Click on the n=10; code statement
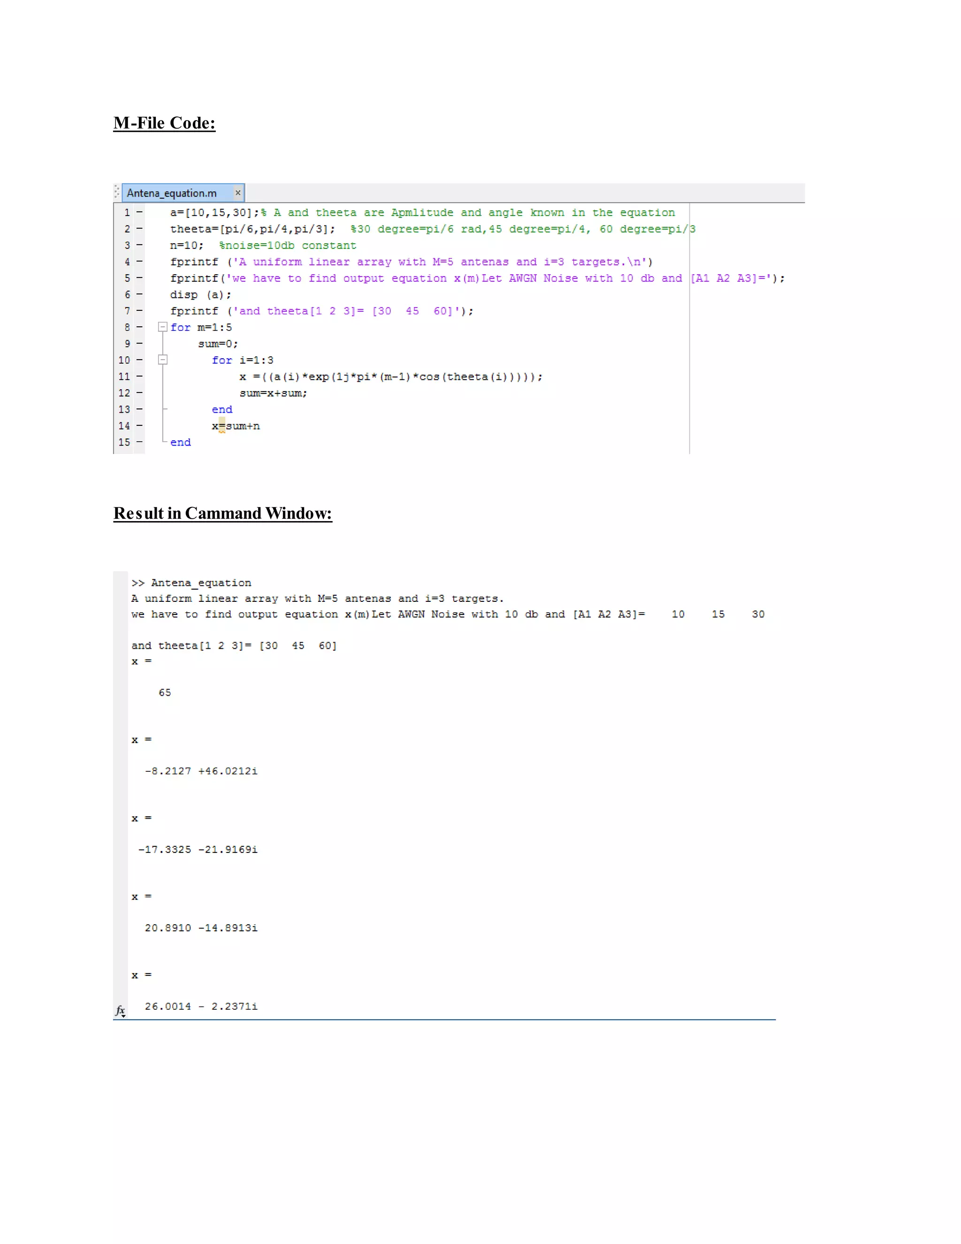The width and height of the screenshot is (961, 1244). [x=186, y=246]
